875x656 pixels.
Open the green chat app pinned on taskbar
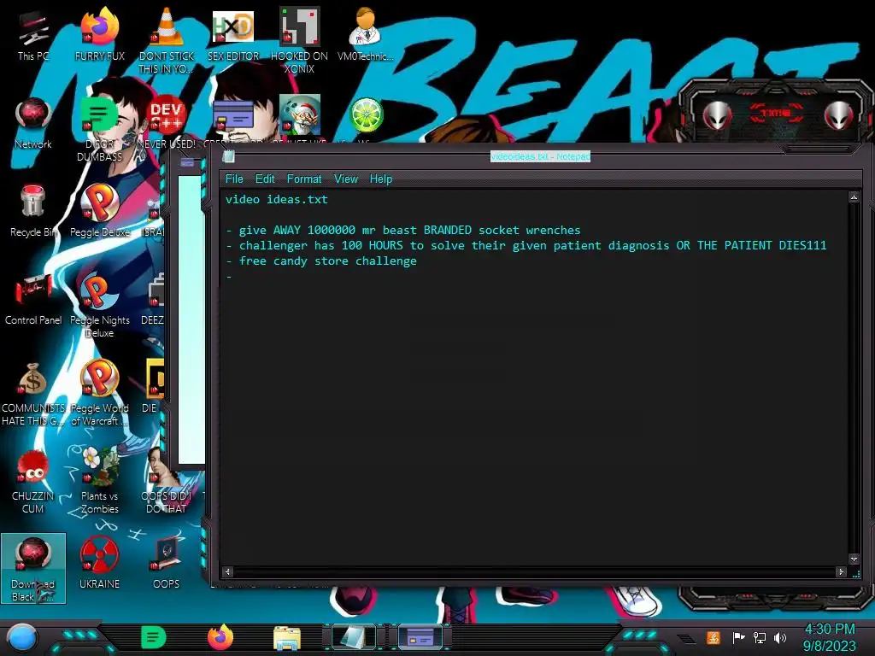154,637
